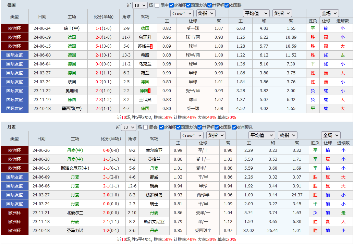Viewport: 353px width, 244px height.
Task: Click the 丹麦 link in the Norway match row
Action: 75,177
